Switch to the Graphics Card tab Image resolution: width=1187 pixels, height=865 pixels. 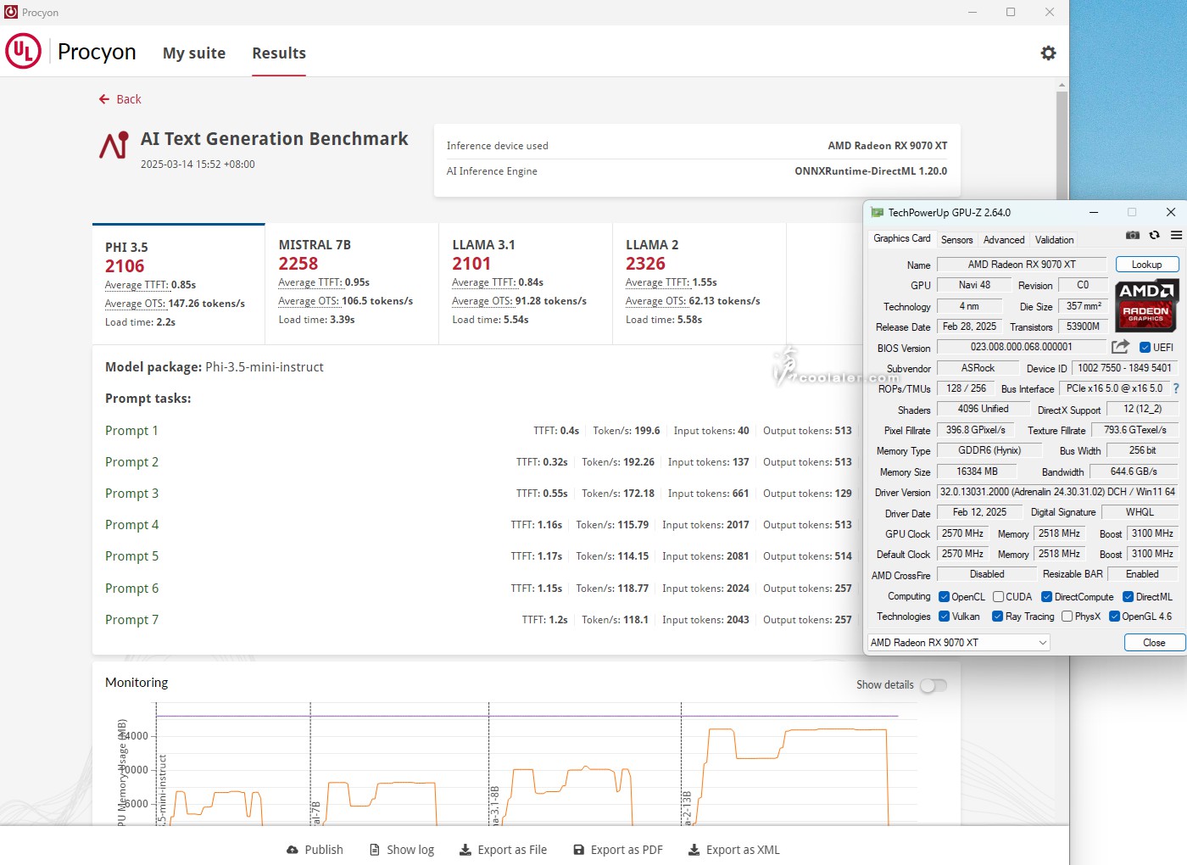click(901, 239)
